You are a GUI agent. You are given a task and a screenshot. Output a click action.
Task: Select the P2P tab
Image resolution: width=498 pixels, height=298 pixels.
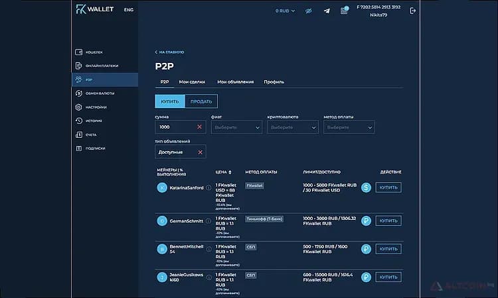coord(165,81)
